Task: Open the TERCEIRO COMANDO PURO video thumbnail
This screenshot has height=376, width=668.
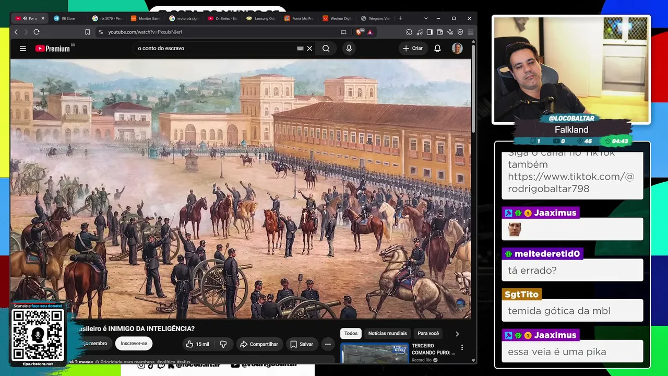Action: click(x=375, y=353)
